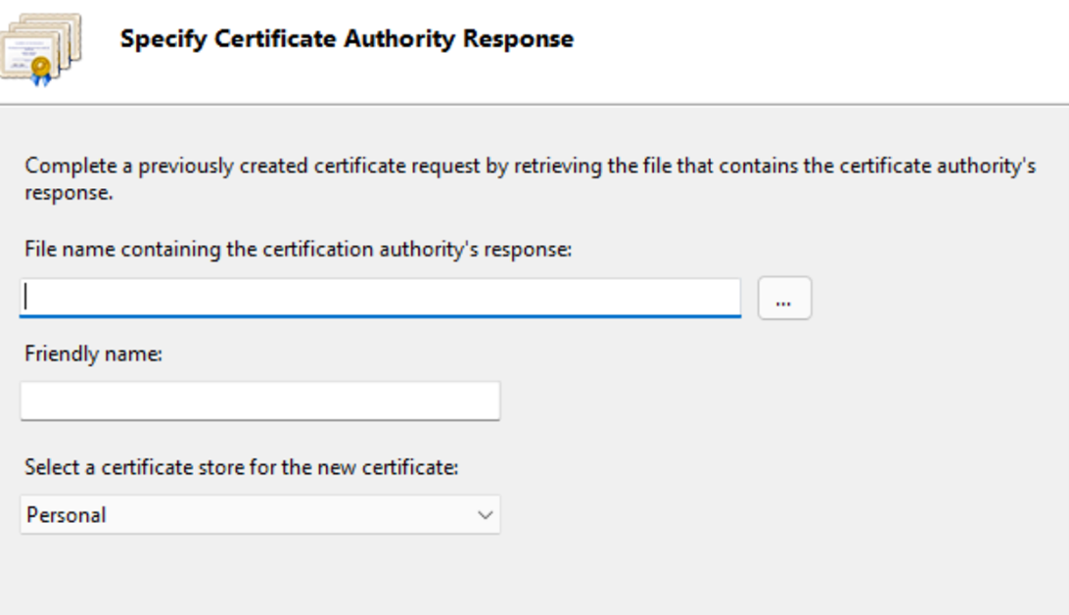Open file browser with the ellipsis button
The image size is (1069, 615).
coord(785,298)
